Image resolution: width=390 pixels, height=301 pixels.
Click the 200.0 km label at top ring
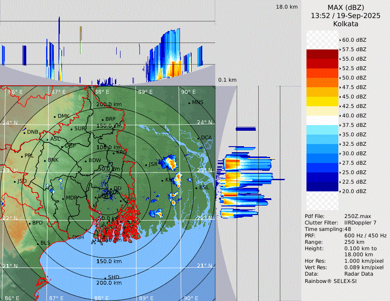click(x=109, y=104)
